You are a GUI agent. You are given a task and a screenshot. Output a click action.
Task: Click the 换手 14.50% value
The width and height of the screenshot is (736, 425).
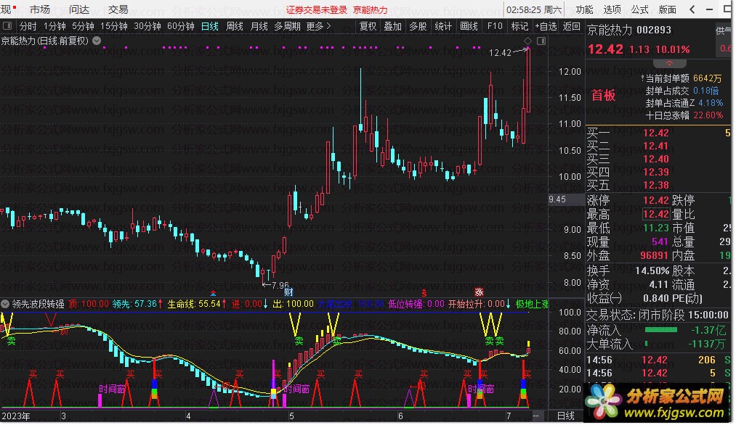click(652, 271)
